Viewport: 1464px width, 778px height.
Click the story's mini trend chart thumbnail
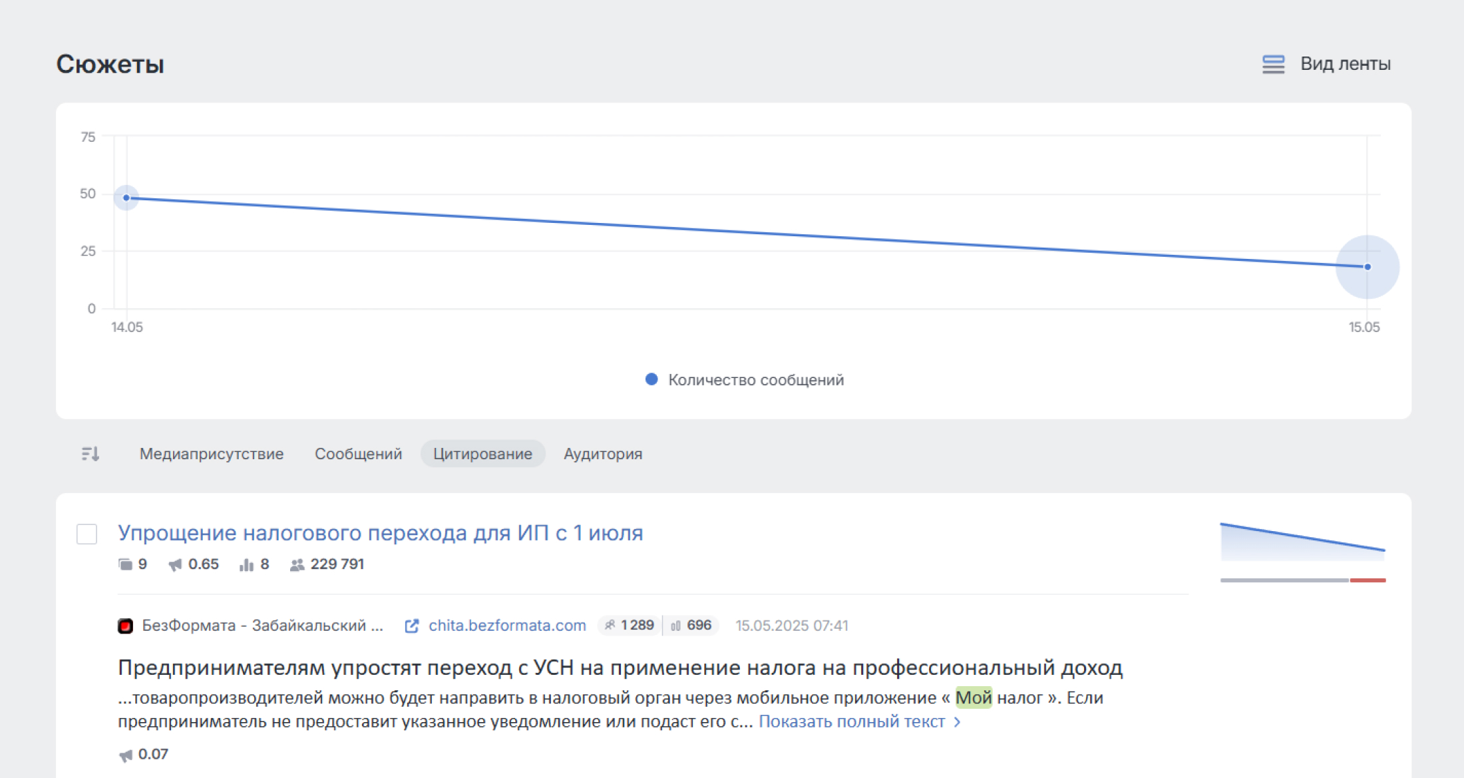click(1302, 542)
